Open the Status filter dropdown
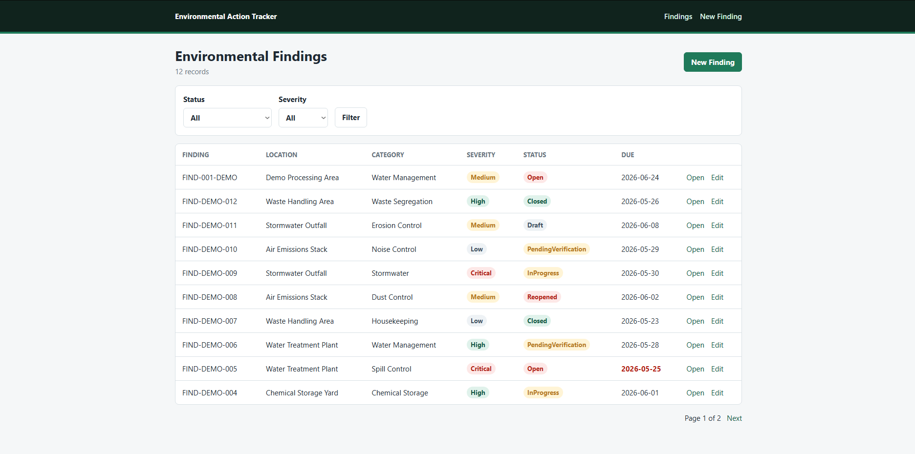The image size is (915, 454). (x=227, y=118)
